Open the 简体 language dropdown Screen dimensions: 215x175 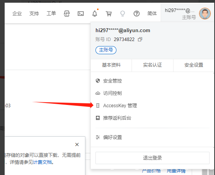click(152, 14)
